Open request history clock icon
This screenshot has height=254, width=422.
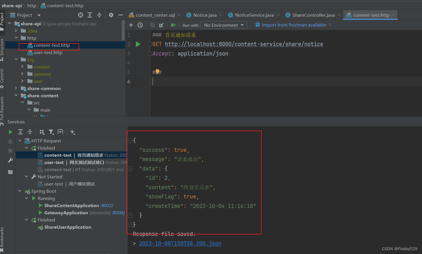tap(140, 25)
